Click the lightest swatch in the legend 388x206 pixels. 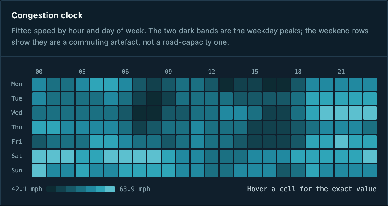(110, 189)
